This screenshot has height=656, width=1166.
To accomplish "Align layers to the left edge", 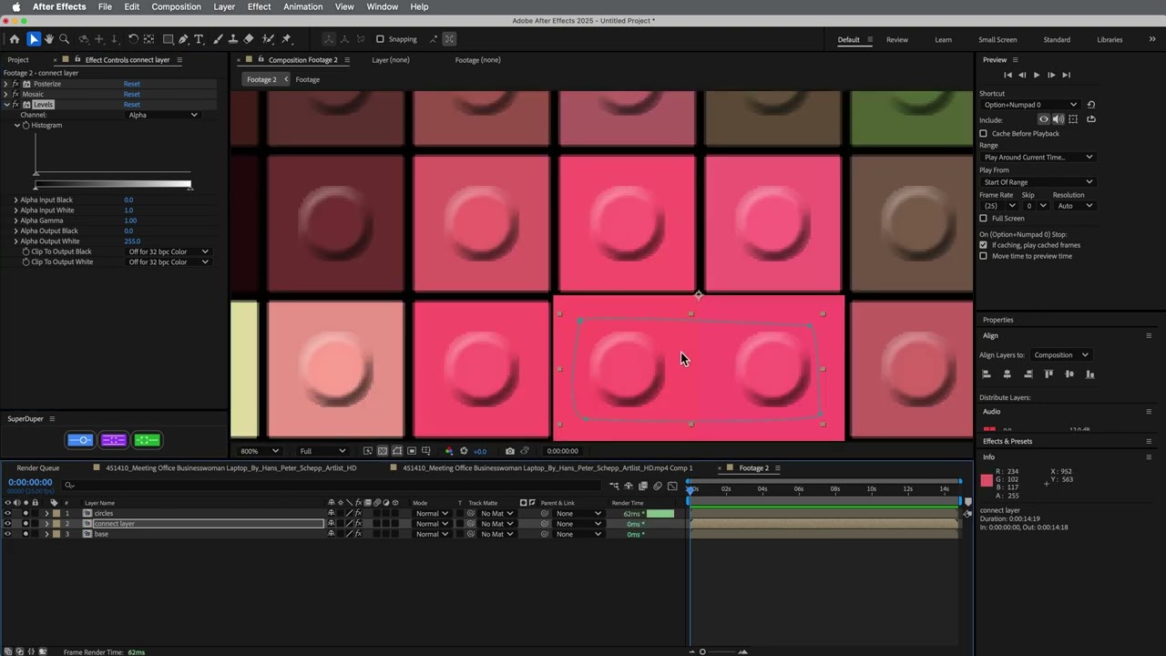I will point(987,374).
